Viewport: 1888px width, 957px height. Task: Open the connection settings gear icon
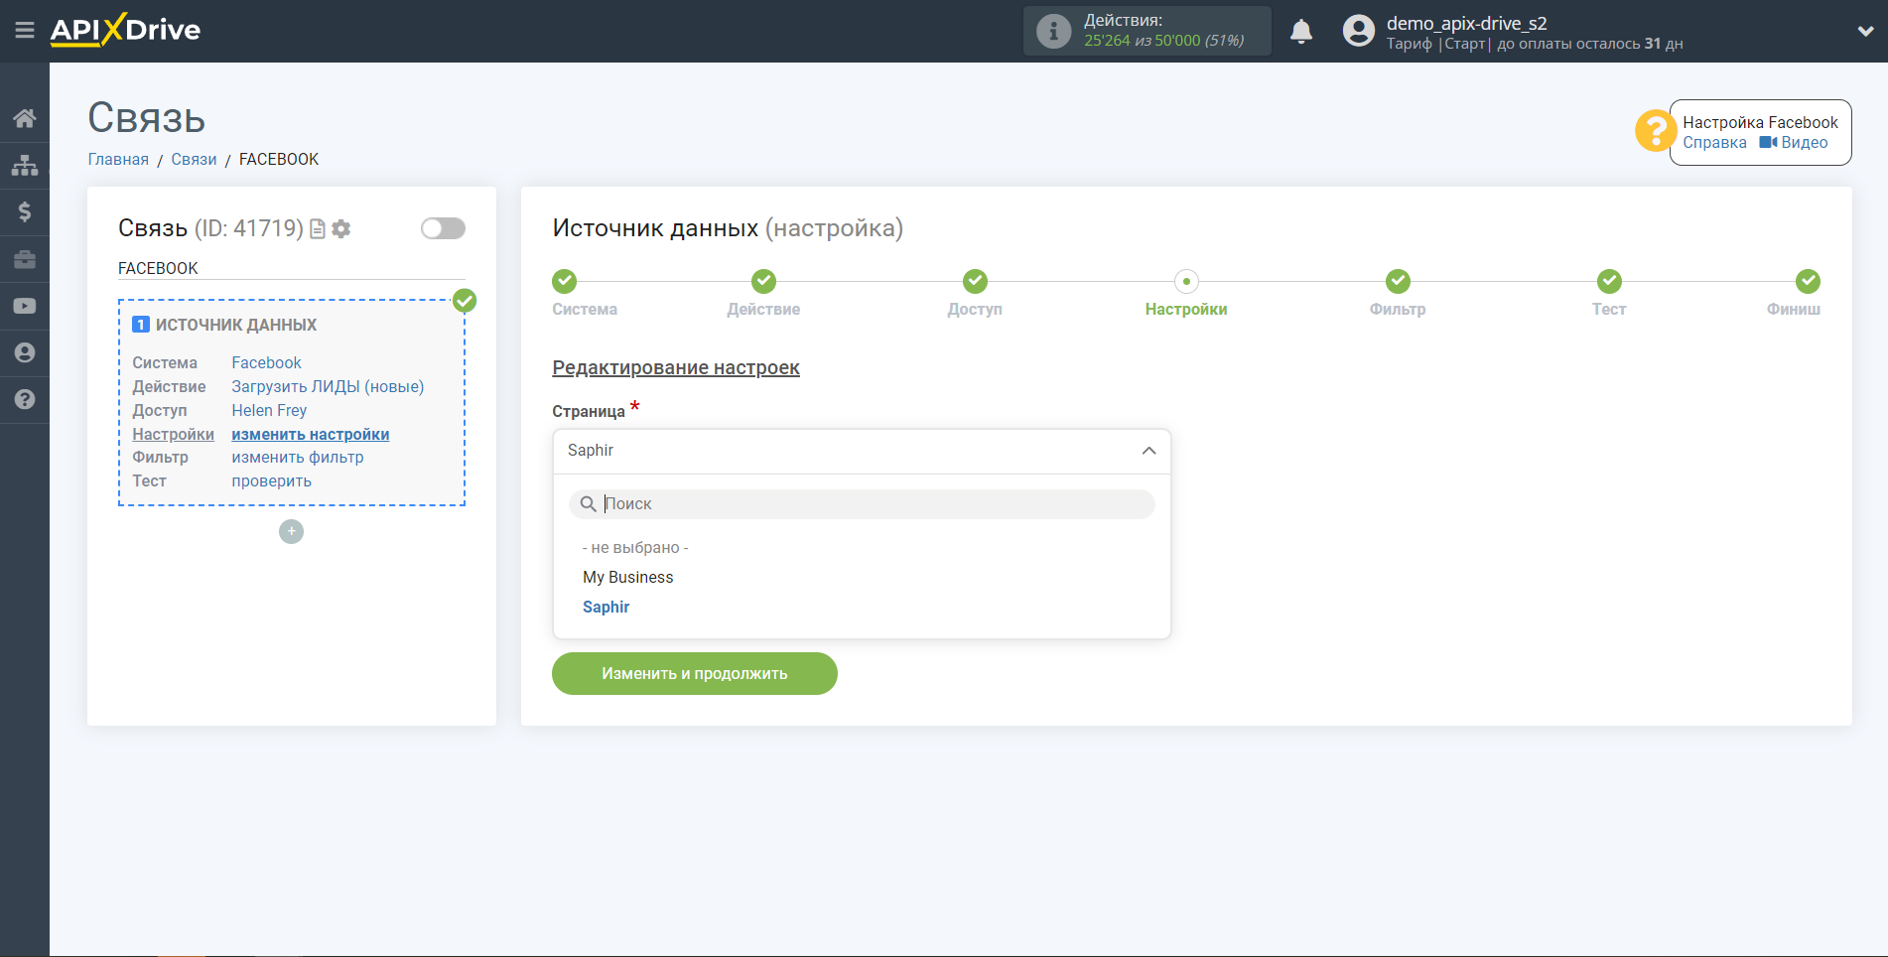pyautogui.click(x=341, y=229)
